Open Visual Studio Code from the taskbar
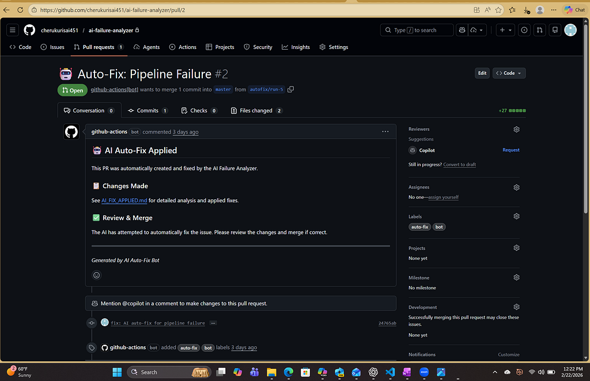Viewport: 590px width, 381px height. pos(390,372)
